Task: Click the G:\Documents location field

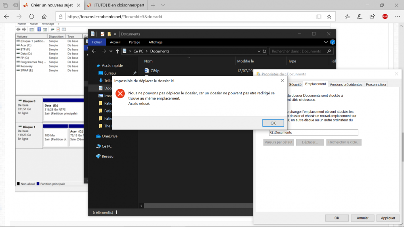Action: (314, 132)
